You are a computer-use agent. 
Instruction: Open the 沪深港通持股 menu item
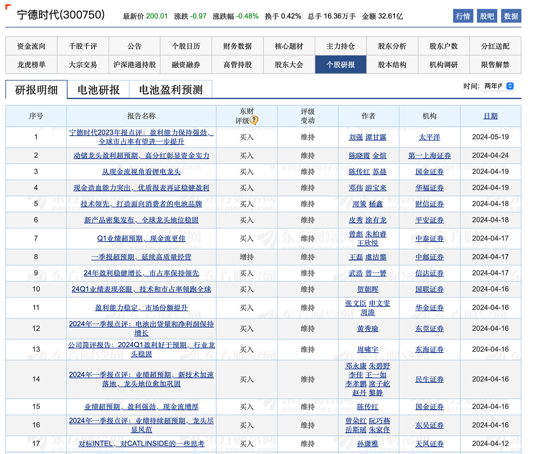tap(135, 65)
